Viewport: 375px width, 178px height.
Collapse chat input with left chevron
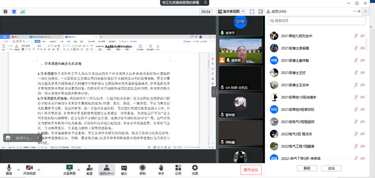tap(38, 138)
